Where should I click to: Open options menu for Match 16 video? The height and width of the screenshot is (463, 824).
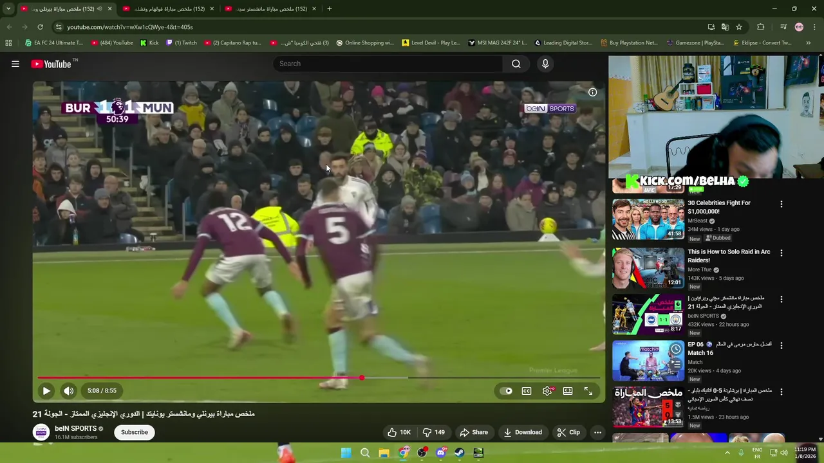[x=782, y=345]
